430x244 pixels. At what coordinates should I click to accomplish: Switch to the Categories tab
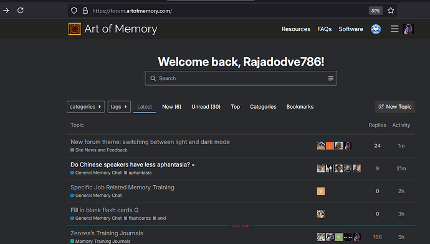coord(263,107)
